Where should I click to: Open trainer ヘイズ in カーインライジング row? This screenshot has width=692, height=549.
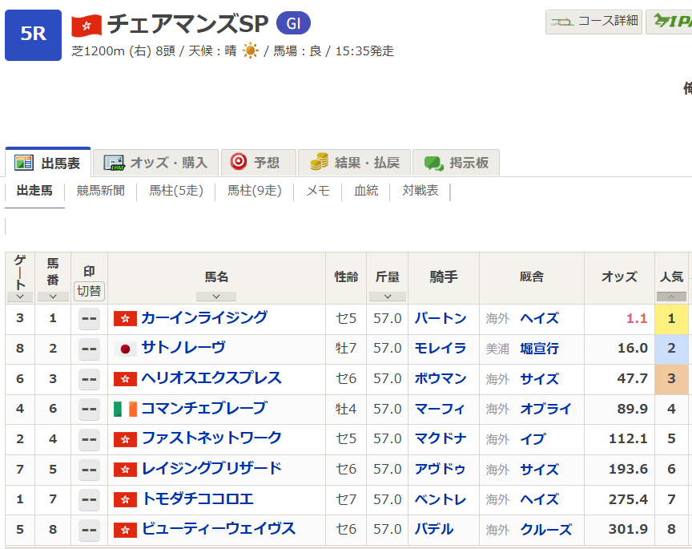[539, 318]
